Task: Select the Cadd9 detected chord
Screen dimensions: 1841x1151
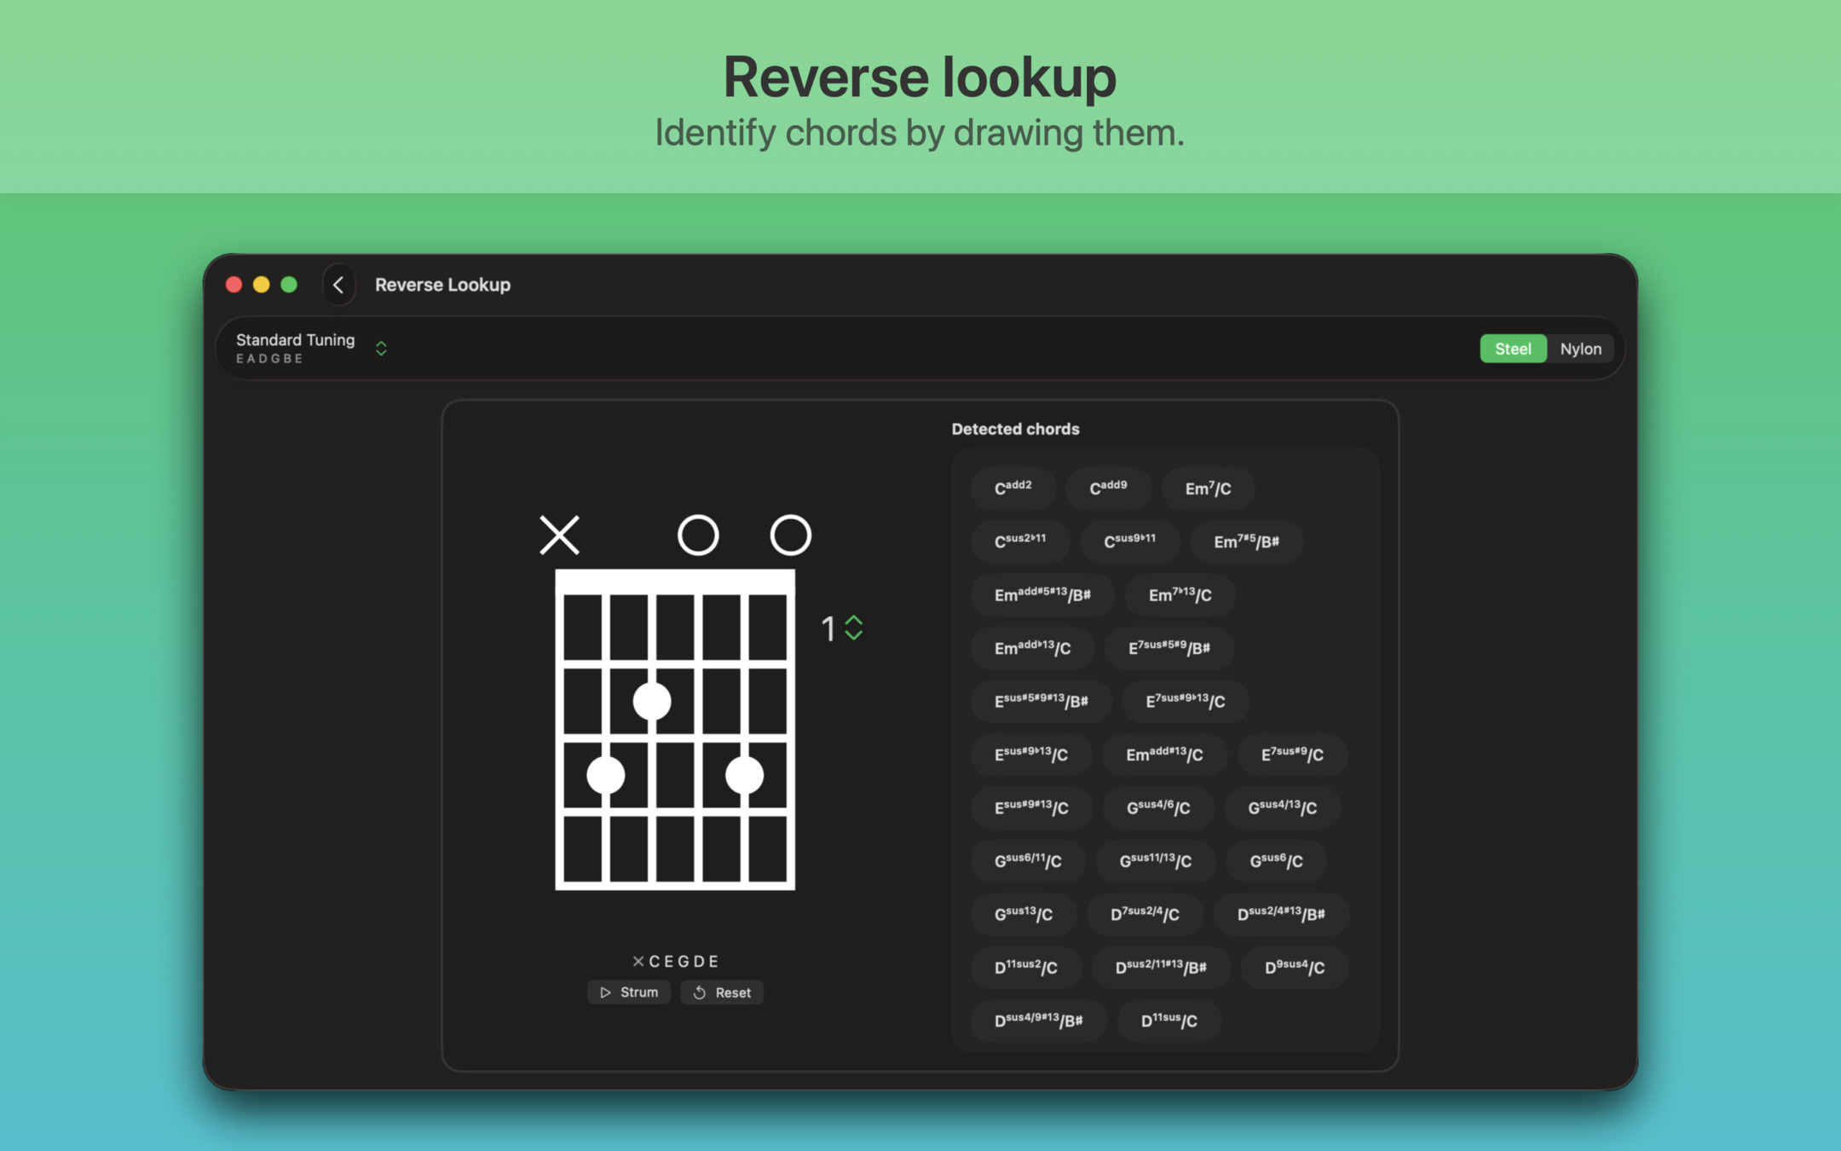Action: point(1108,489)
